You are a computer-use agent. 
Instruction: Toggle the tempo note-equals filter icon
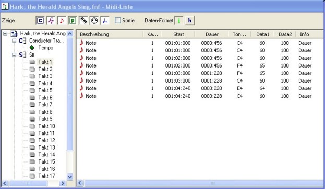click(x=105, y=20)
